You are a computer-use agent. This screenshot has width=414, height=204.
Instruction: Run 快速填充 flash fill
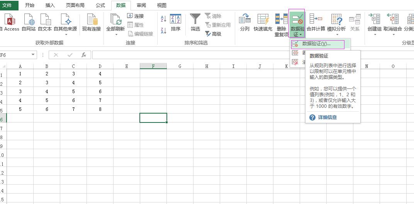point(263,22)
